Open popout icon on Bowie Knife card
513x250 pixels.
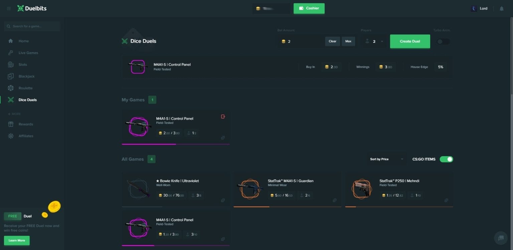[223, 201]
